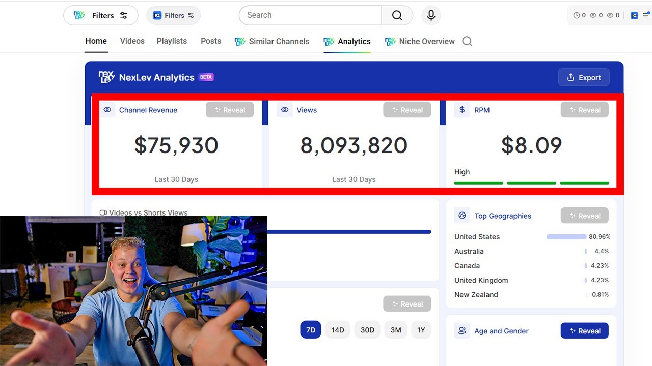Switch to the Home tab
Screen dimensions: 652x366
(96, 41)
